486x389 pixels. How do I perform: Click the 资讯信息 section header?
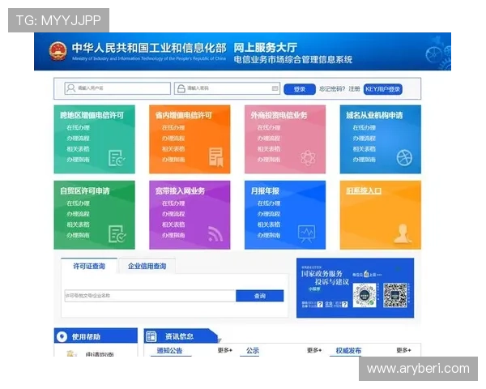click(181, 336)
